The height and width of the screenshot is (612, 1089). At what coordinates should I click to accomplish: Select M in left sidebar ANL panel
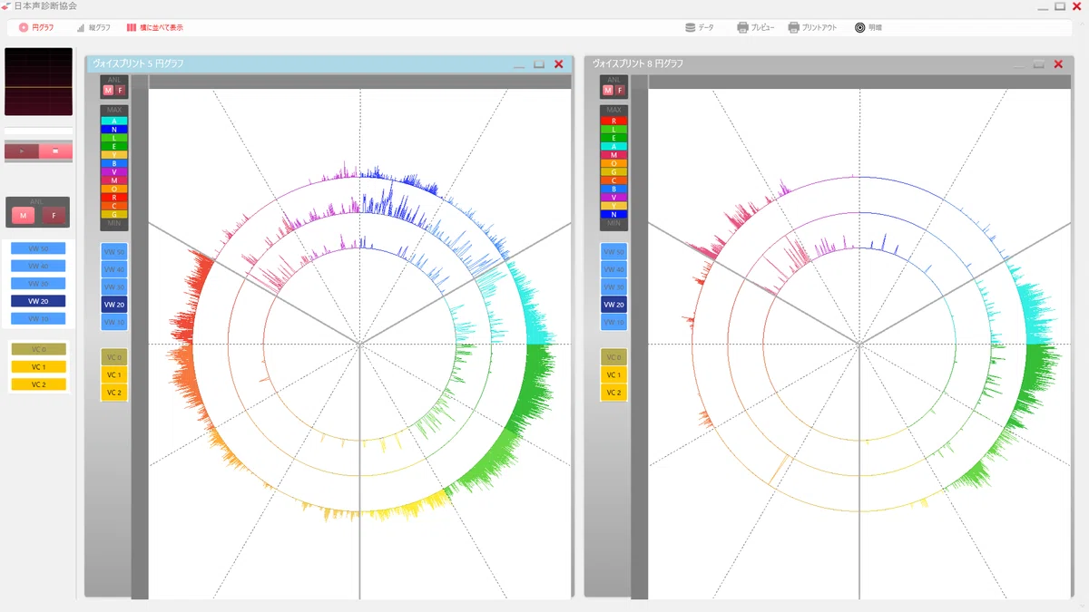[24, 216]
